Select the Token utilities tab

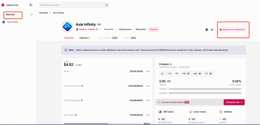click(x=107, y=38)
